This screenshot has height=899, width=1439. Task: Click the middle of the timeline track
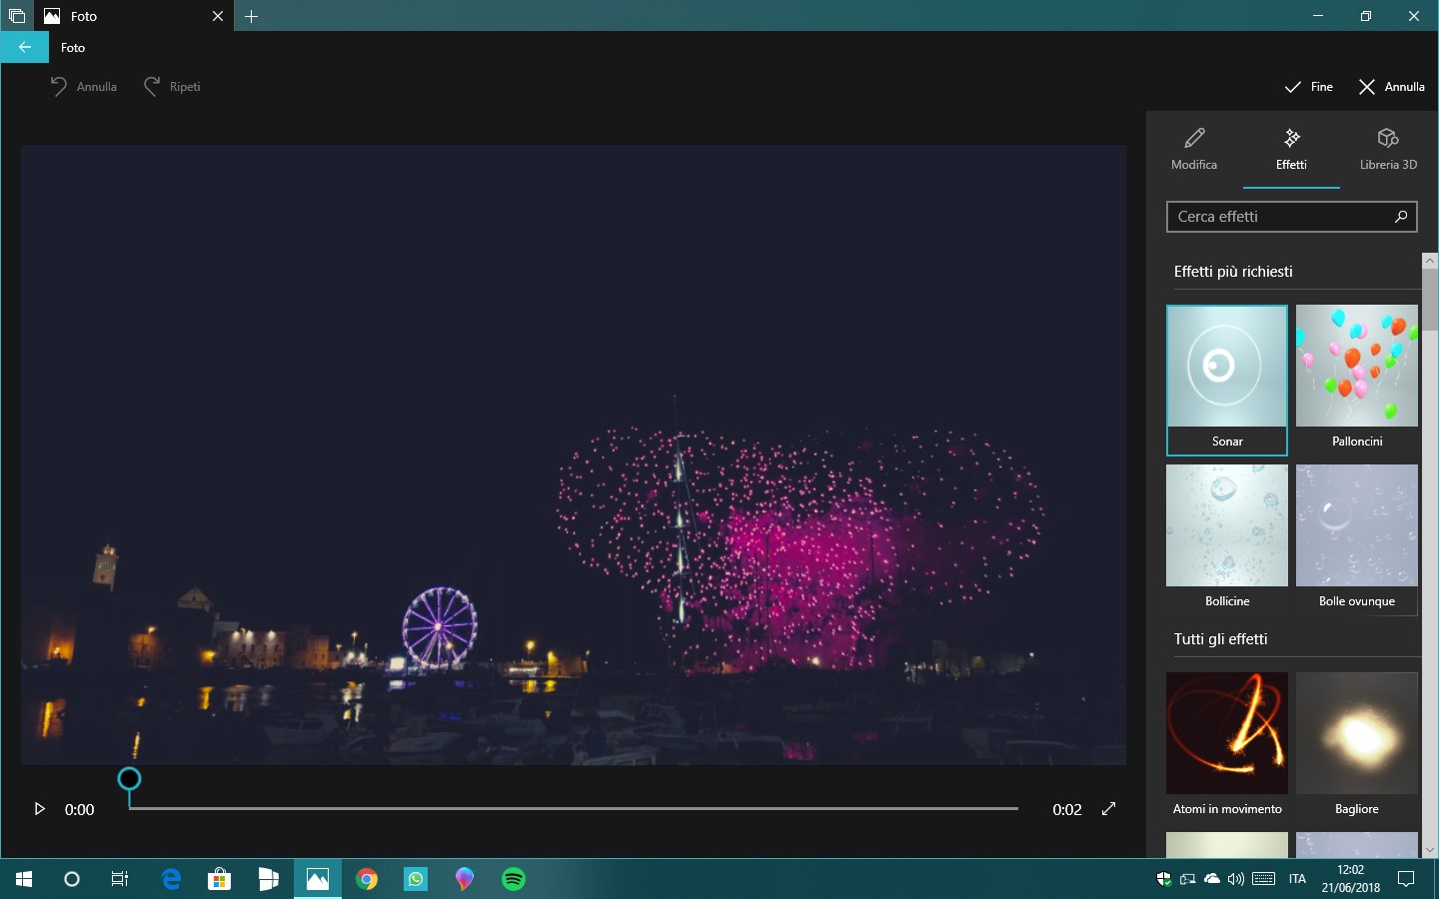[x=574, y=808]
